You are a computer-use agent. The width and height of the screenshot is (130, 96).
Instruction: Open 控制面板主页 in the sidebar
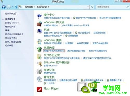(11, 14)
